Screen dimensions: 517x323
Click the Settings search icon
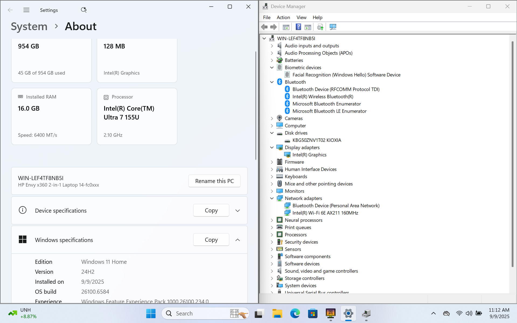click(83, 10)
